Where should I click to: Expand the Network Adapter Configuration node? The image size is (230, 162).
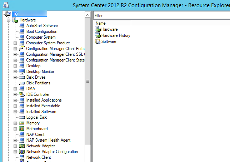tap(15, 152)
